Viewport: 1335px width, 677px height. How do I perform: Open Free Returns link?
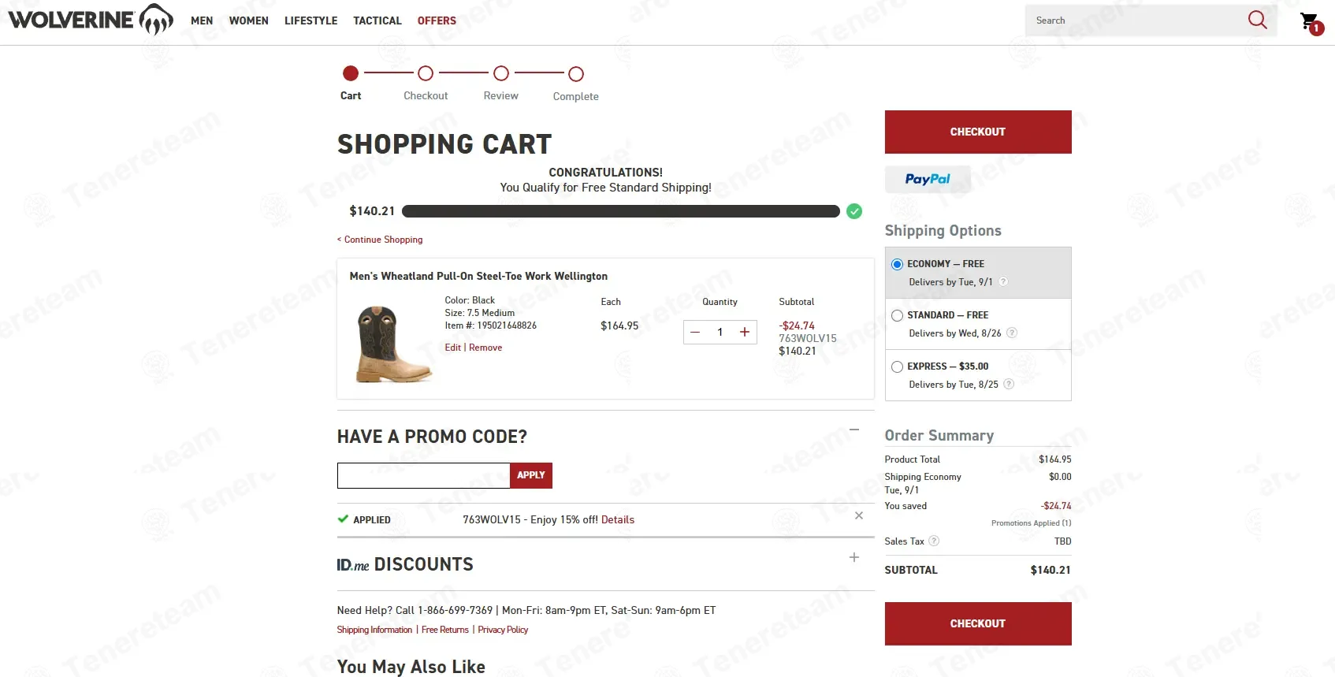coord(445,630)
